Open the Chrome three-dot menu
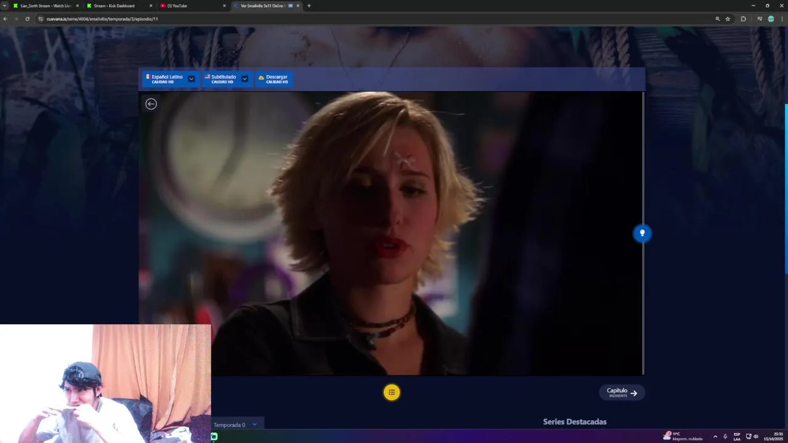 coord(782,19)
